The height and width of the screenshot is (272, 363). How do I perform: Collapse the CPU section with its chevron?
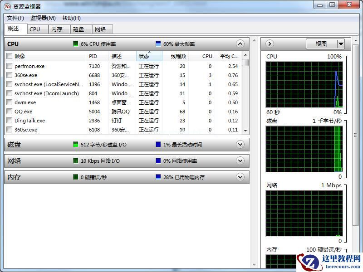pyautogui.click(x=240, y=44)
